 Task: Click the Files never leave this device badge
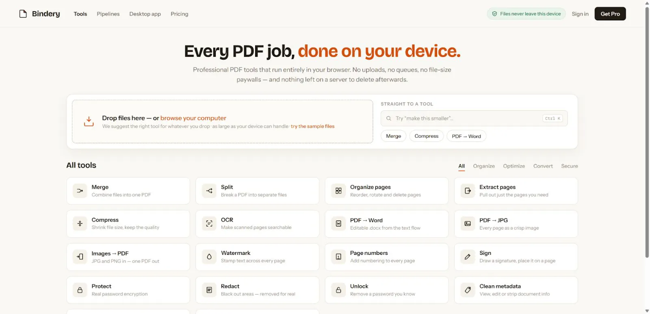pos(526,14)
